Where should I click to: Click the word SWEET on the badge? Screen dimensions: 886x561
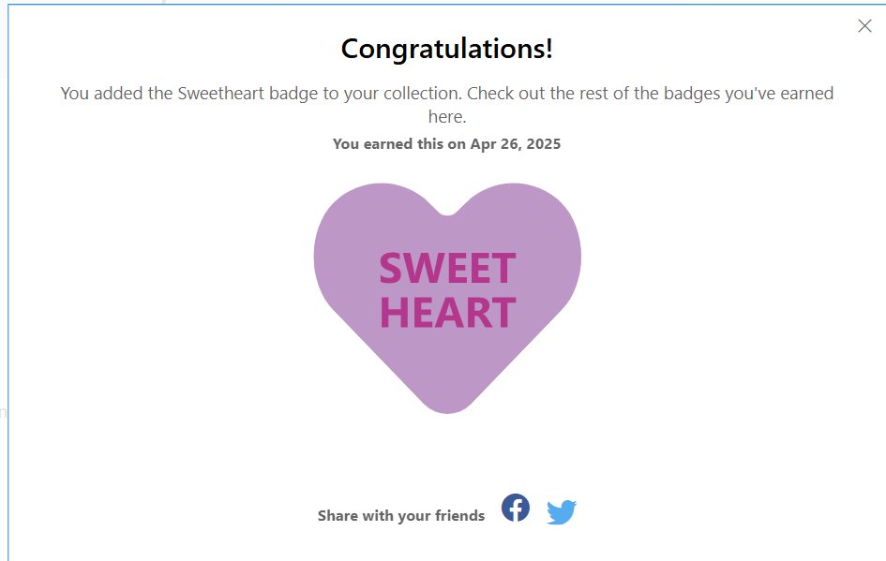coord(447,270)
